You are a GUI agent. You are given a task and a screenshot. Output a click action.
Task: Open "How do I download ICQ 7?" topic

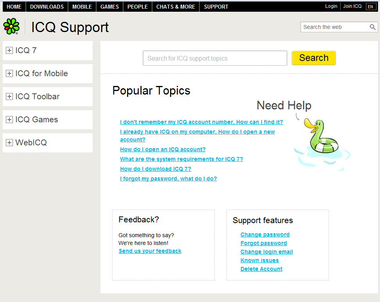tap(156, 169)
